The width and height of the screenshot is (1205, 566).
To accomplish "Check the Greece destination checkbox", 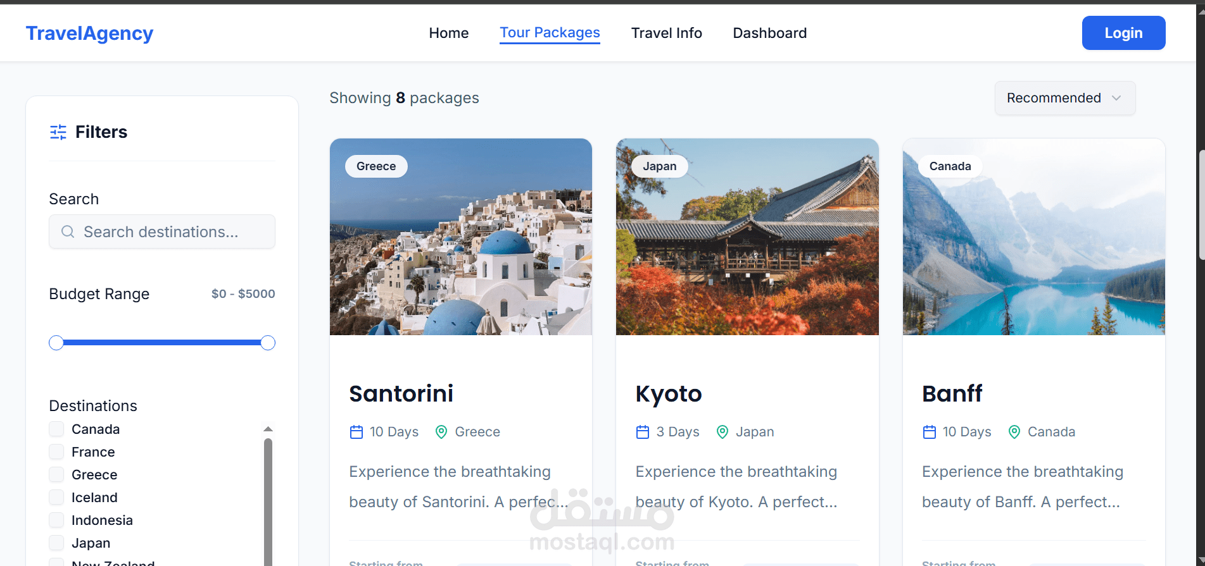I will click(x=56, y=474).
